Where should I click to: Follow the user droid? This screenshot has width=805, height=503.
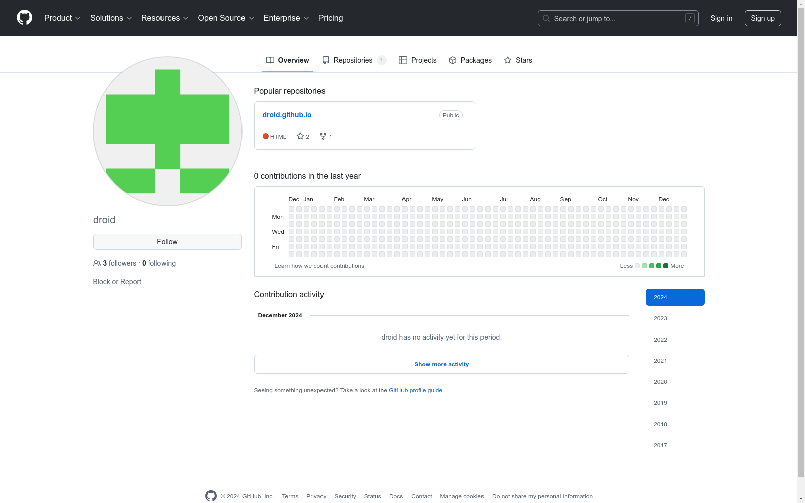(x=168, y=242)
